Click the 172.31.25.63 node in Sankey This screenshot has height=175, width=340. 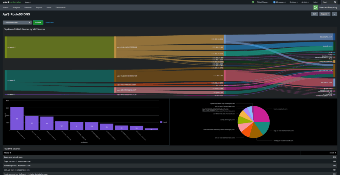pyautogui.click(x=225, y=47)
